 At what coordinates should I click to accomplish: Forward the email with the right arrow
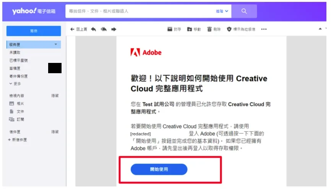tap(114, 29)
